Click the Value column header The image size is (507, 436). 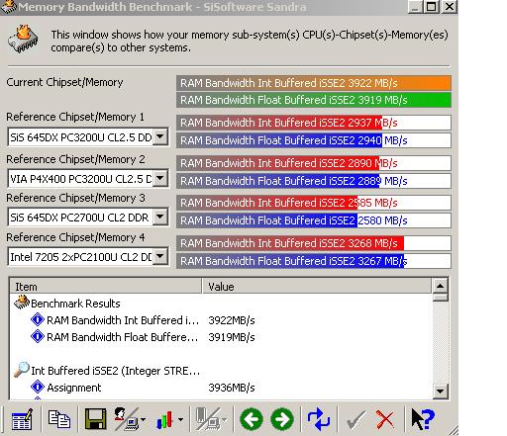coord(317,286)
